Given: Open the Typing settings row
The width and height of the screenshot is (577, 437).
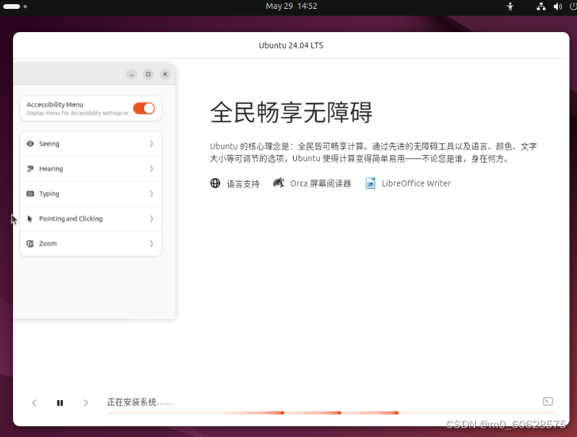Looking at the screenshot, I should click(x=91, y=194).
